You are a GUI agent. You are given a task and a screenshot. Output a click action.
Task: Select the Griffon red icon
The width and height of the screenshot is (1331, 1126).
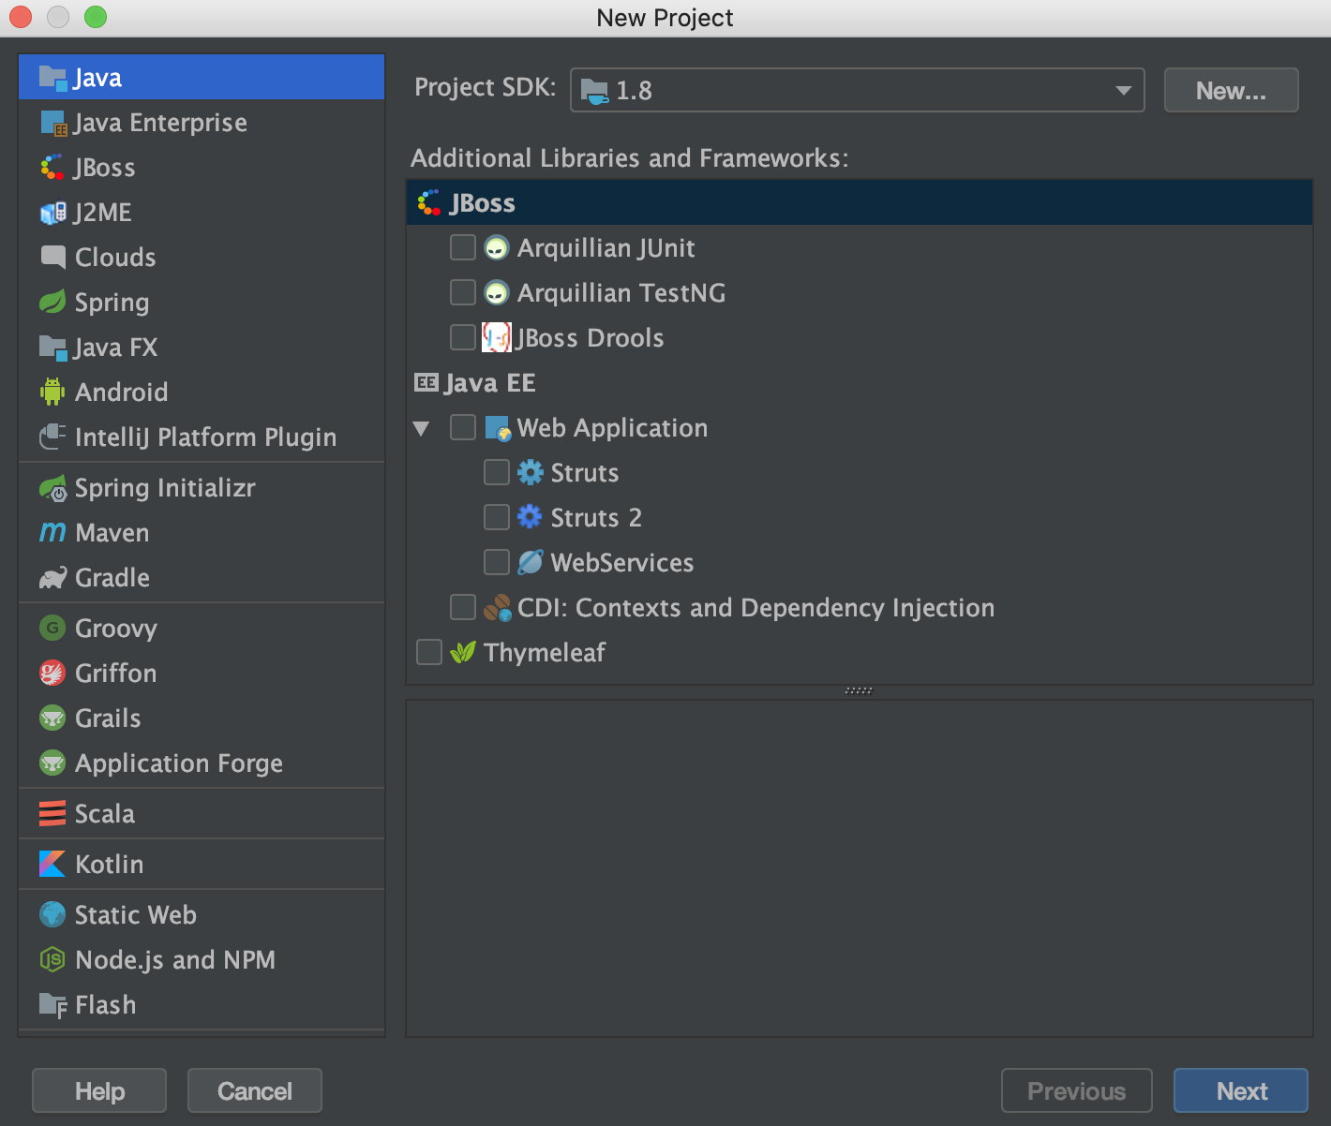(52, 673)
